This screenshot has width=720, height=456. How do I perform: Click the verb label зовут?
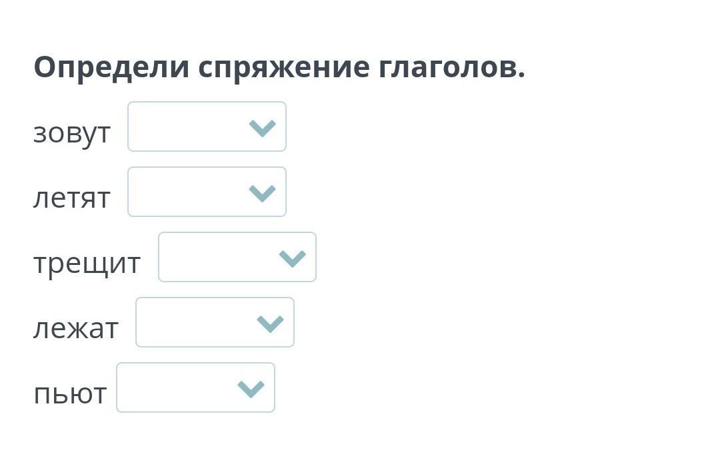72,132
